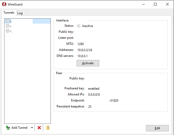Click the Persistent keepalive value 25
174x135 pixels.
[90, 107]
